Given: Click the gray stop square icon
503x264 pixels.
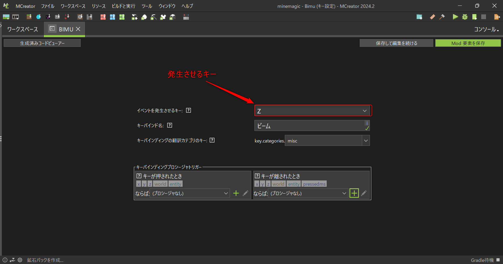Looking at the screenshot, I should click(x=484, y=17).
